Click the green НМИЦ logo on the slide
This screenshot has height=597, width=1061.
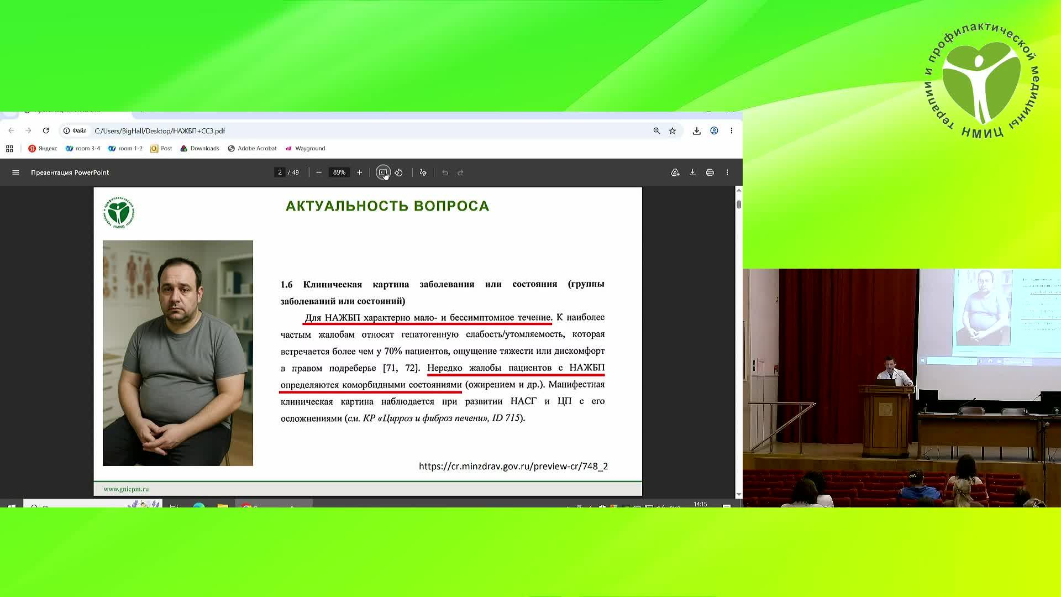[x=119, y=212]
